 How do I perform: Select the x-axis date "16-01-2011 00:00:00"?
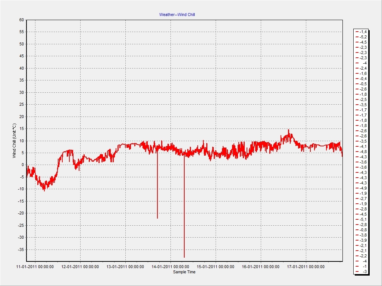coord(260,267)
